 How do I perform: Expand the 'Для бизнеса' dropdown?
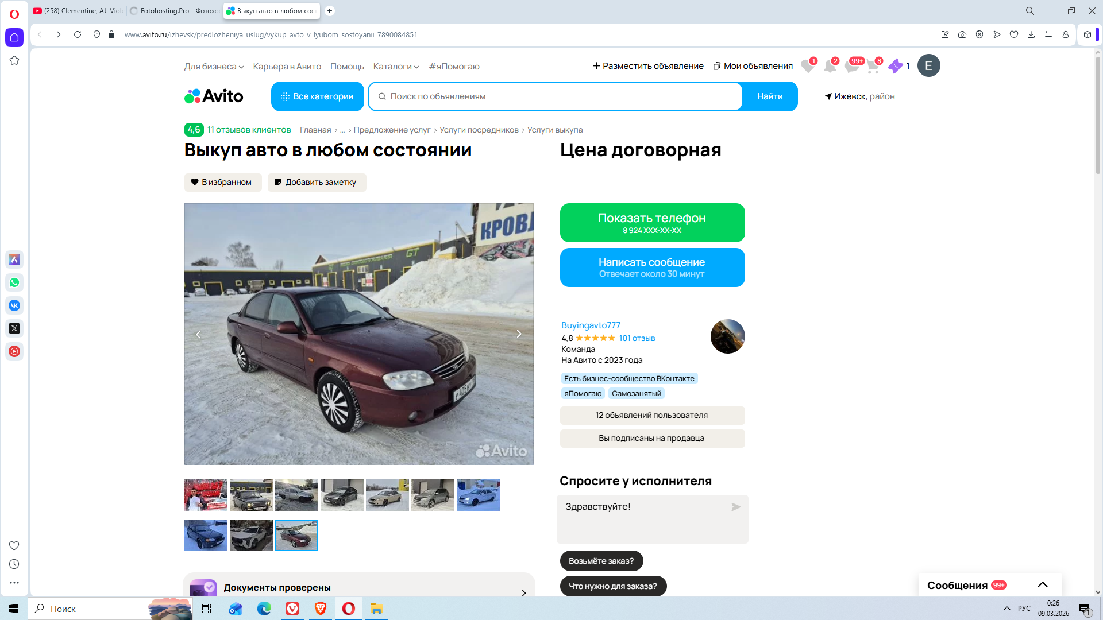(x=214, y=67)
